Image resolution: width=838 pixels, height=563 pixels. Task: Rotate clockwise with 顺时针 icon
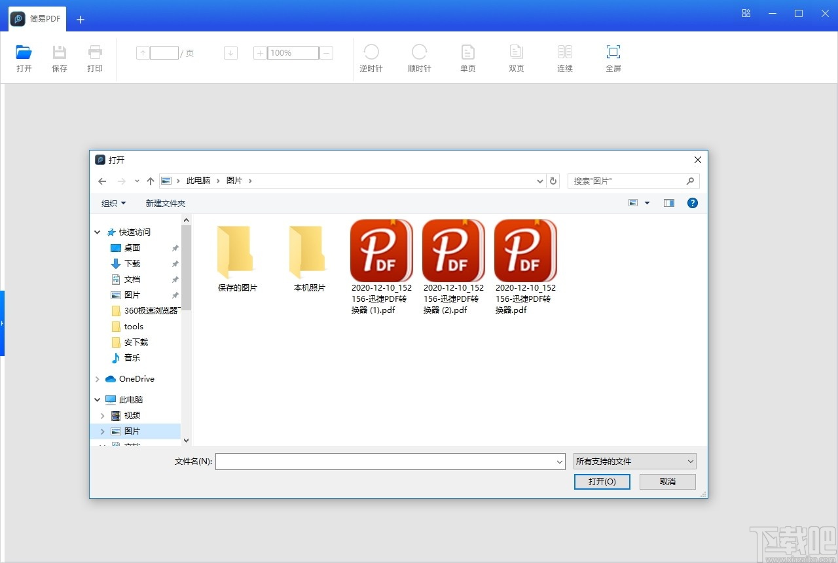420,52
